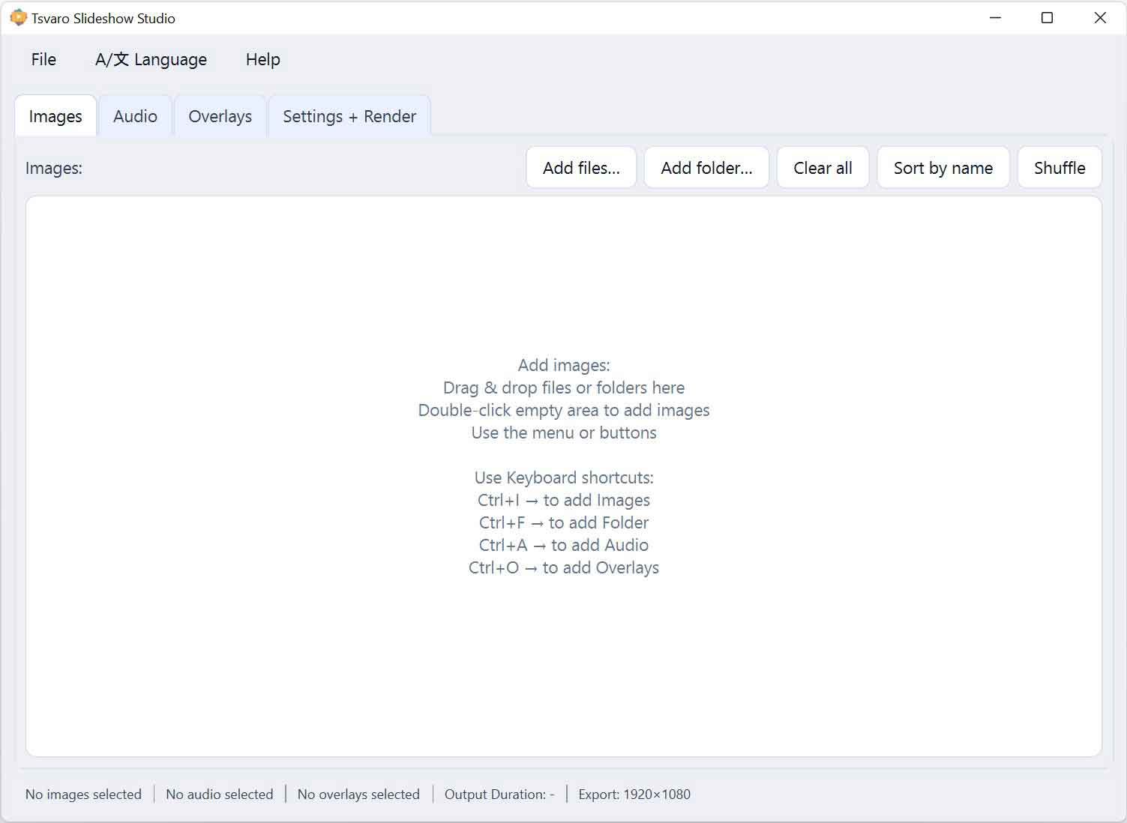The image size is (1127, 823).
Task: Click the No images selected status text
Action: (83, 794)
